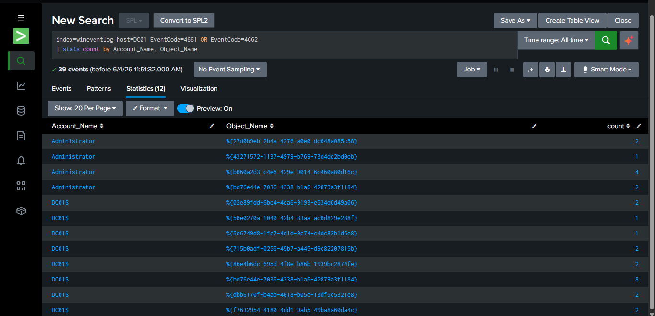This screenshot has width=655, height=316.
Task: Switch to the Patterns tab
Action: pos(99,89)
